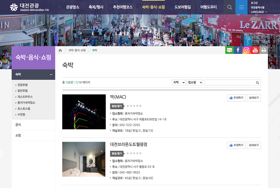This screenshot has width=280, height=188.
Task: Go to home via breadcrumb house icon
Action: [60, 50]
